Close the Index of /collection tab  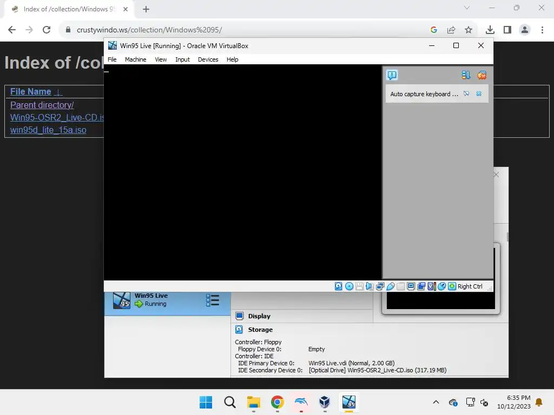click(x=126, y=9)
